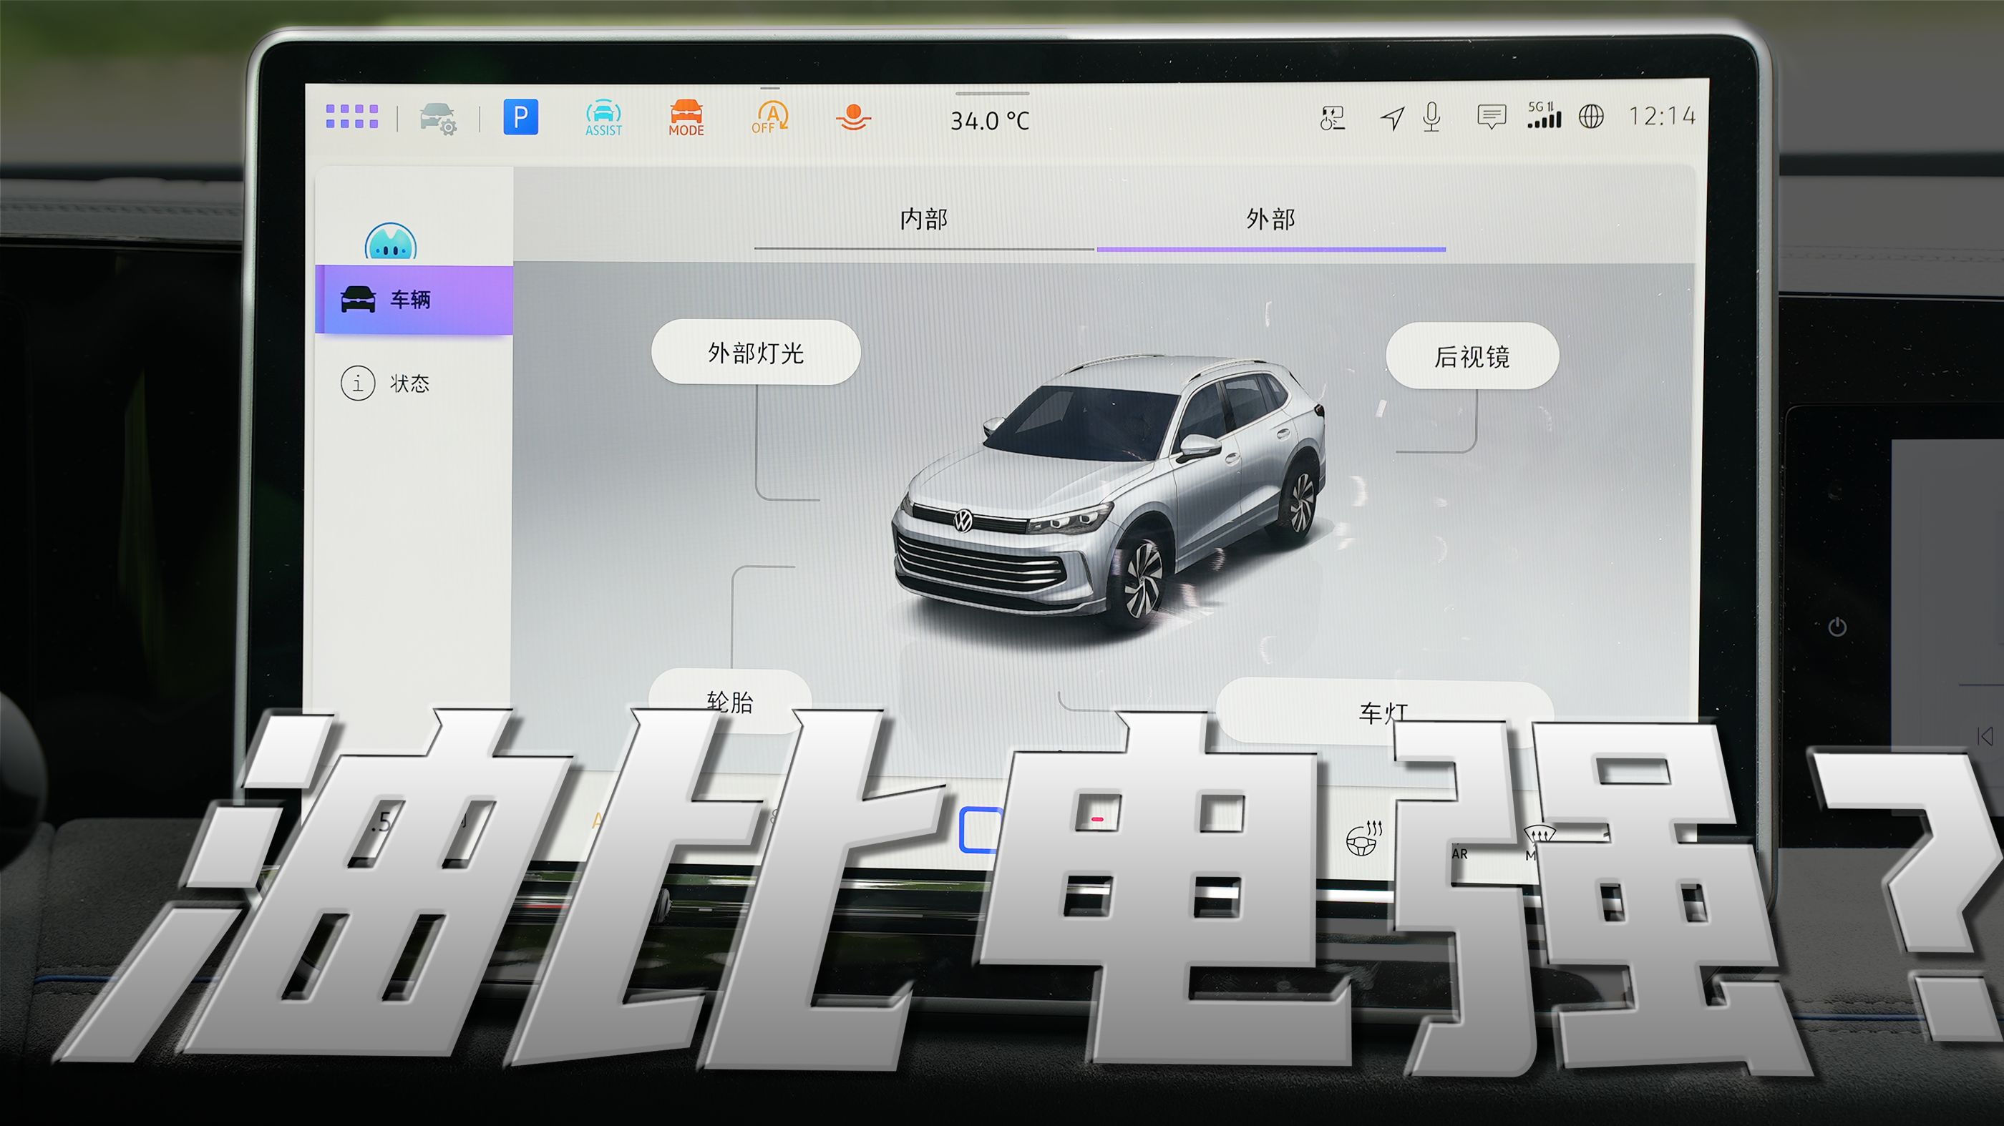Open the ASSIST driver assistance shortcut
This screenshot has height=1126, width=2004.
pos(603,118)
